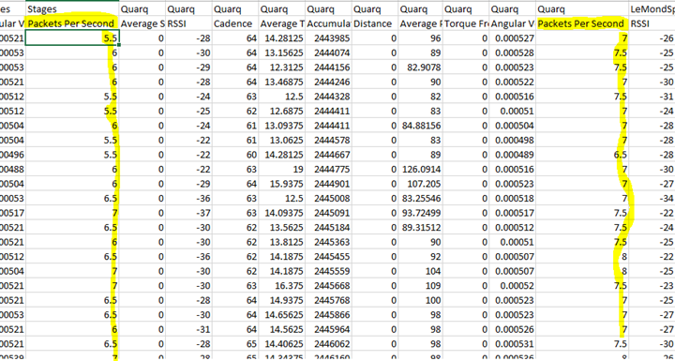Click the angular value 0.000504

point(513,126)
